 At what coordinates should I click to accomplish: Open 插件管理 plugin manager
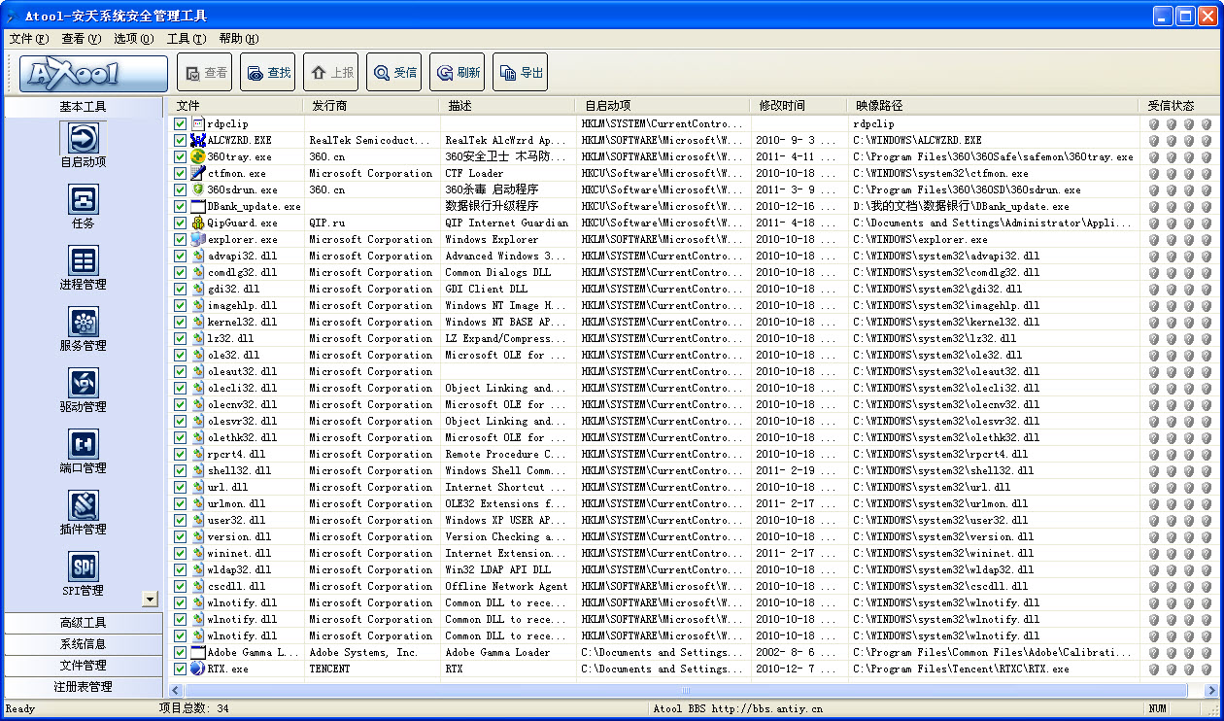click(84, 505)
